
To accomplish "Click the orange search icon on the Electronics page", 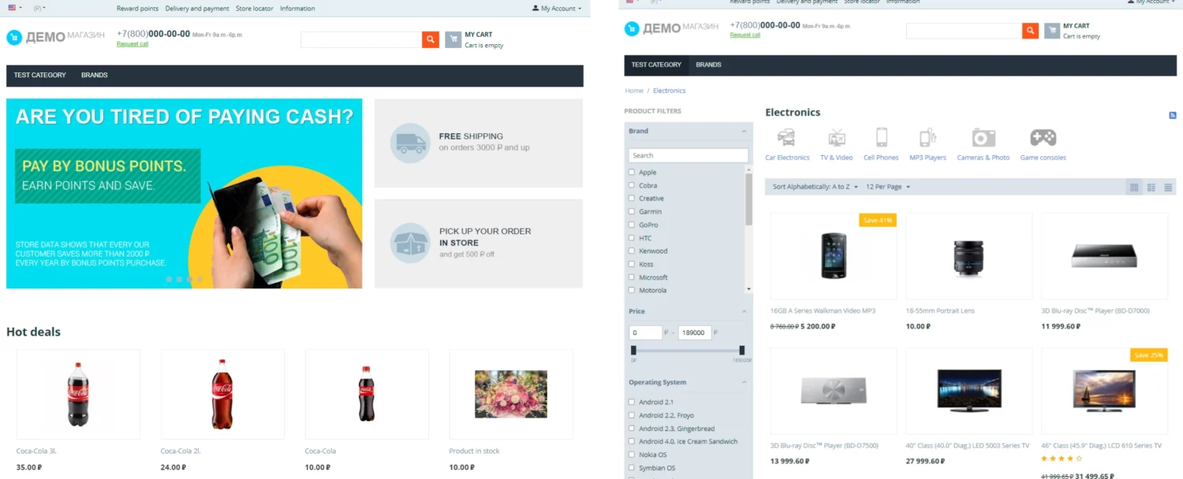I will tap(1030, 31).
